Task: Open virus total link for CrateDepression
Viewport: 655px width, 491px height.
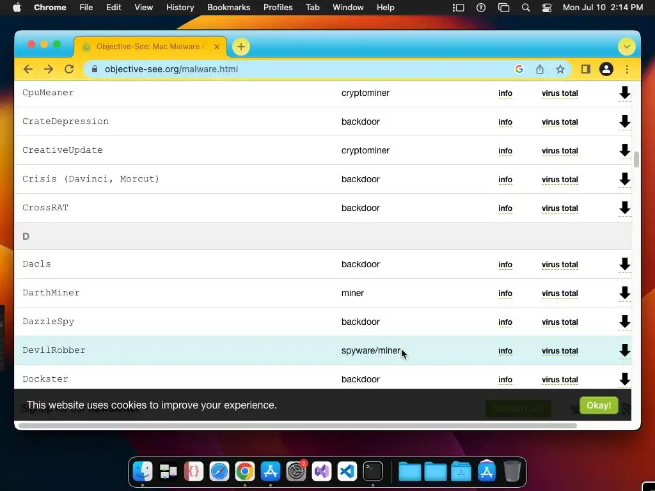Action: (560, 122)
